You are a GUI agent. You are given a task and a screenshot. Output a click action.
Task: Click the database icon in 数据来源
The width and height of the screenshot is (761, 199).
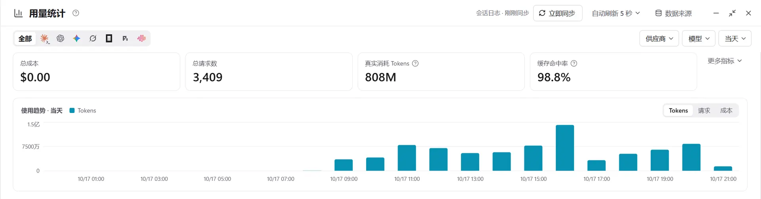[x=658, y=13]
